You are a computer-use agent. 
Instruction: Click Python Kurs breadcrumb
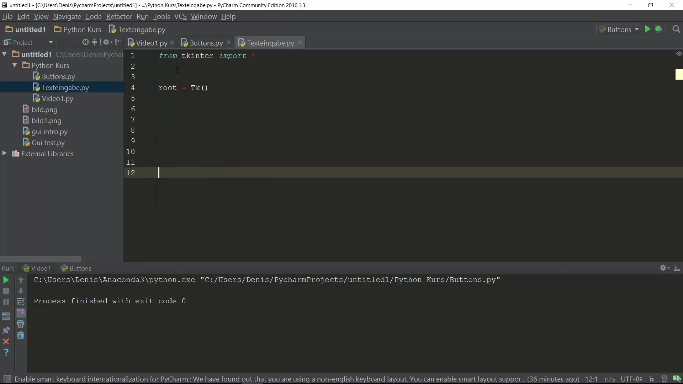click(x=78, y=30)
